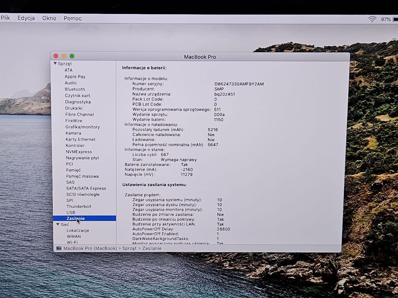Select Diagnostyka in the sidebar

(78, 102)
